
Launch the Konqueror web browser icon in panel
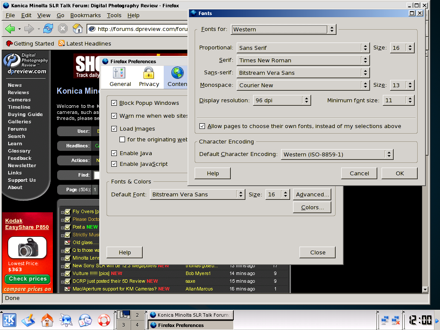[x=66, y=320]
